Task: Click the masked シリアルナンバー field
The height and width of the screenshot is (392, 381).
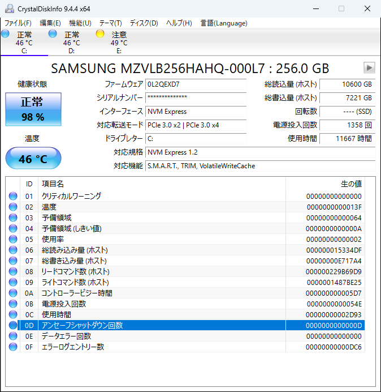Action: [196, 98]
